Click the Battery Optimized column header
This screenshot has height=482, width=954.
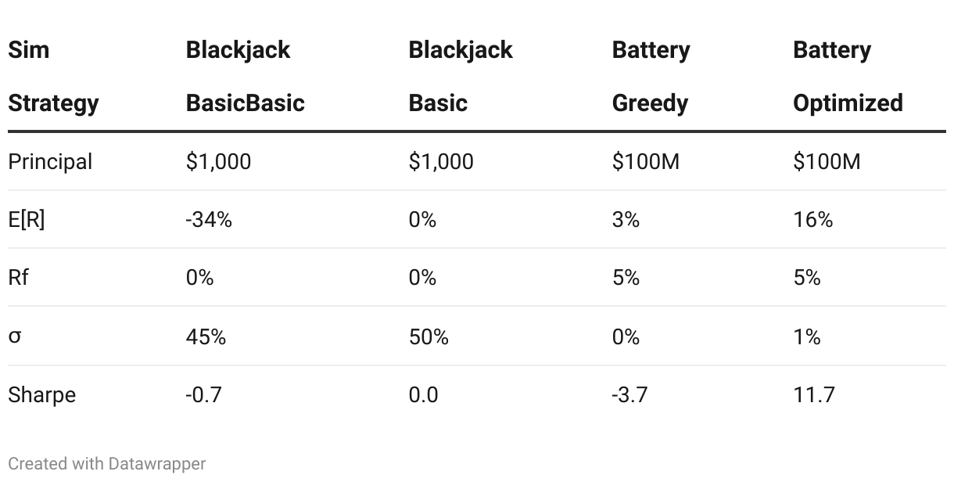[848, 76]
